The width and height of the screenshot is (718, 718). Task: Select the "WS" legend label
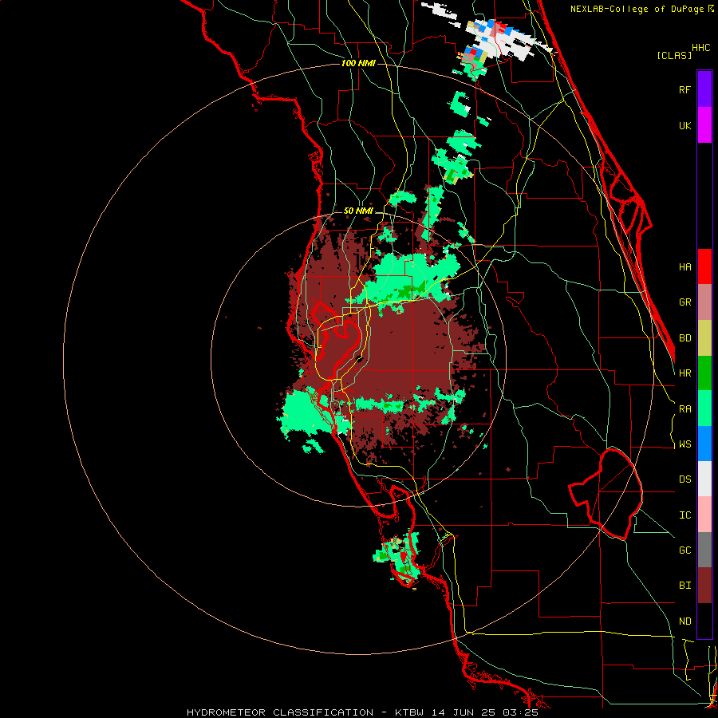coord(684,444)
